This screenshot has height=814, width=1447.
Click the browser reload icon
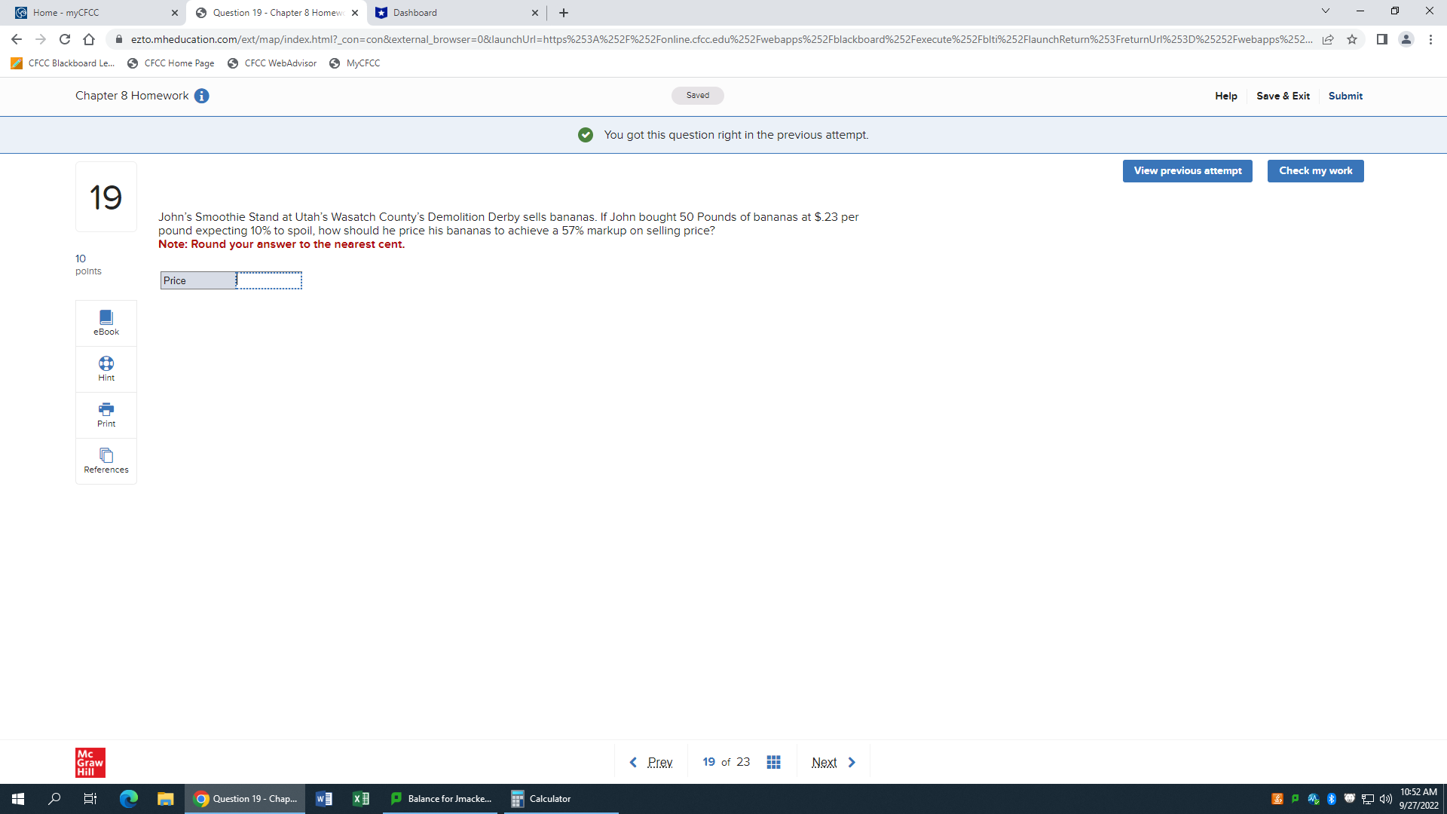coord(65,39)
